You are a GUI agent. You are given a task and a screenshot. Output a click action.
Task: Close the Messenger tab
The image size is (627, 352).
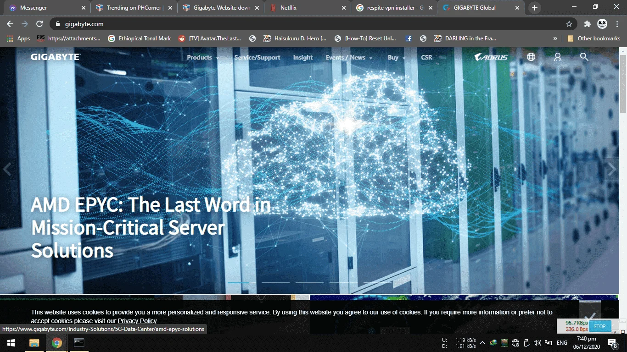84,8
